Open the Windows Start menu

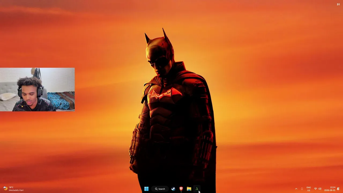tap(146, 189)
